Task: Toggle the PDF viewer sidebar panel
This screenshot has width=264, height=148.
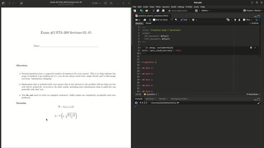Action: click(3, 3)
